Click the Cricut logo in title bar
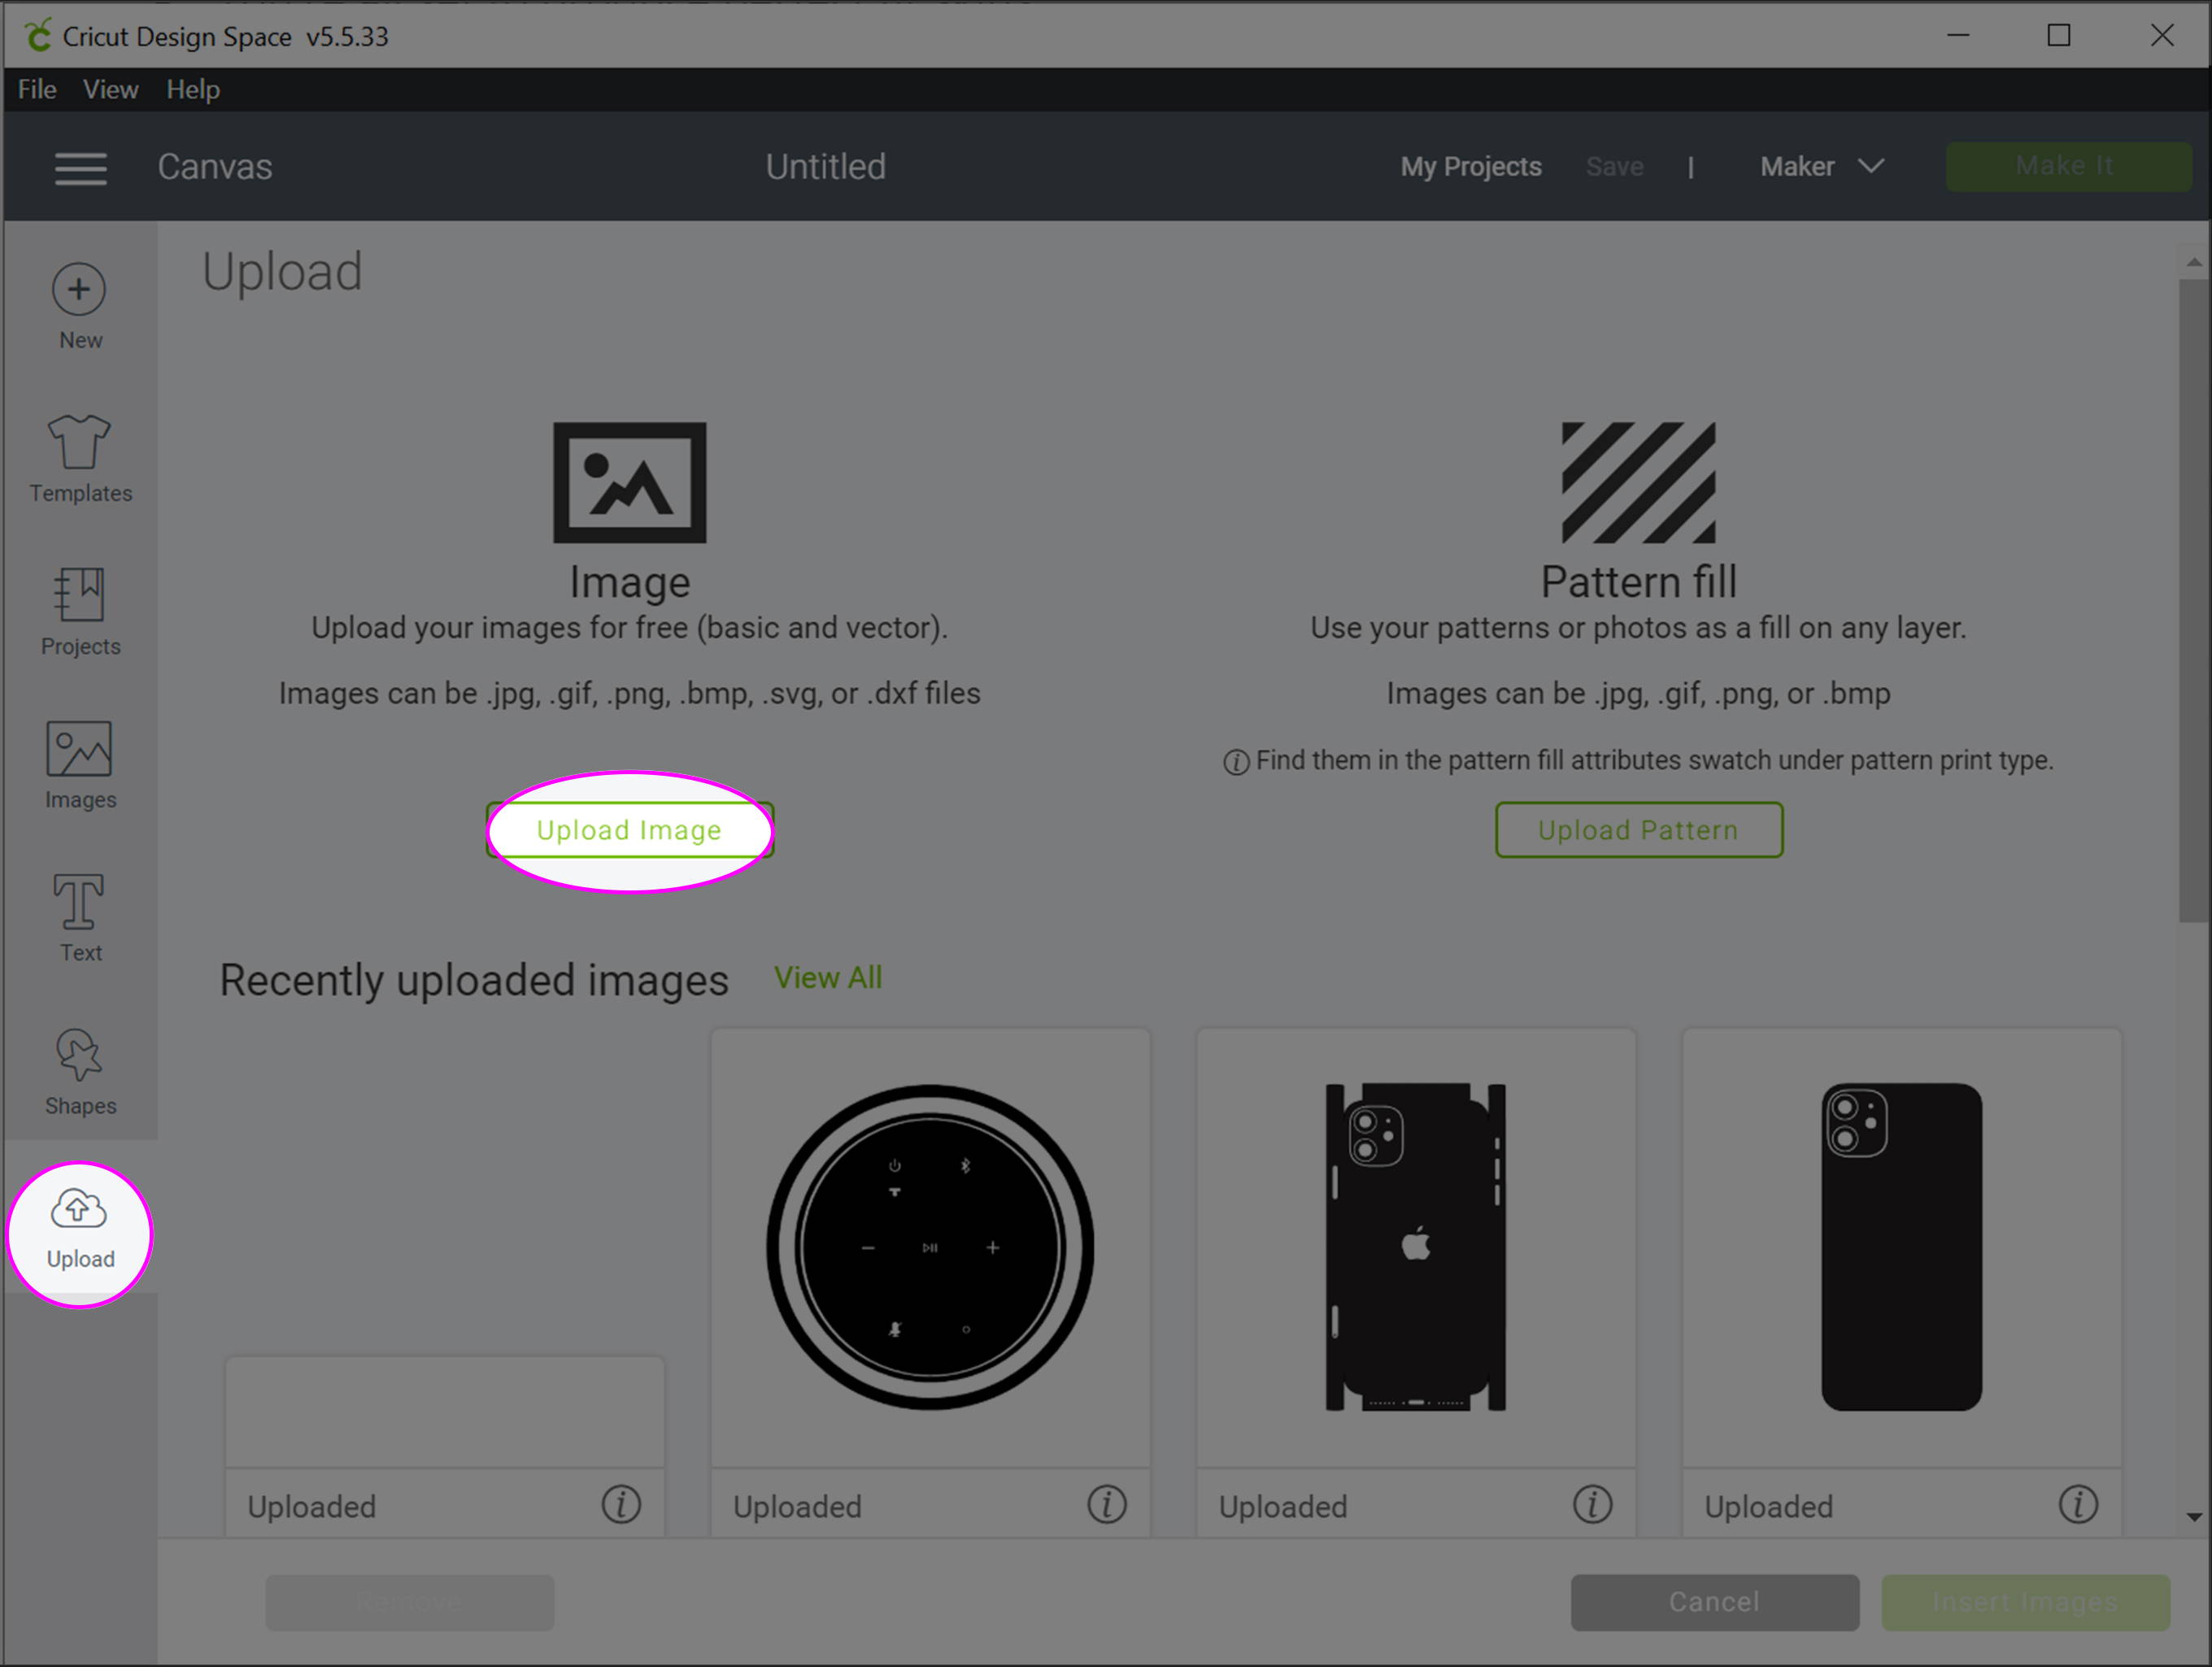Image resolution: width=2212 pixels, height=1667 pixels. click(x=38, y=36)
